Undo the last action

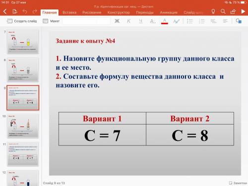coord(25,11)
